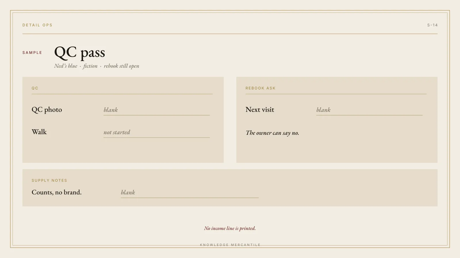Click the subtitle "Ned's blue · fiction" line

pos(97,66)
